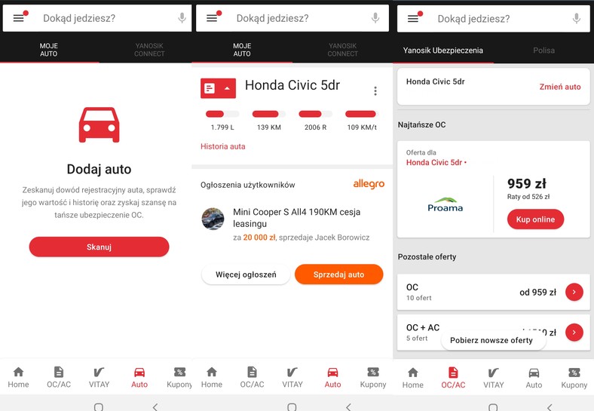Open OC/AC on the insurance screen nav
Viewport: 594px width, 411px height.
pyautogui.click(x=453, y=378)
